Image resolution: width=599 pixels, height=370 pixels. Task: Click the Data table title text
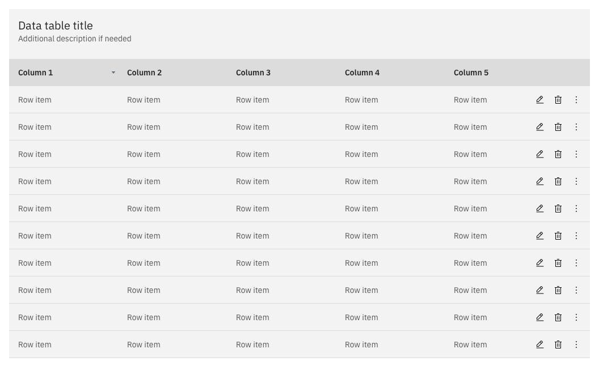point(56,25)
